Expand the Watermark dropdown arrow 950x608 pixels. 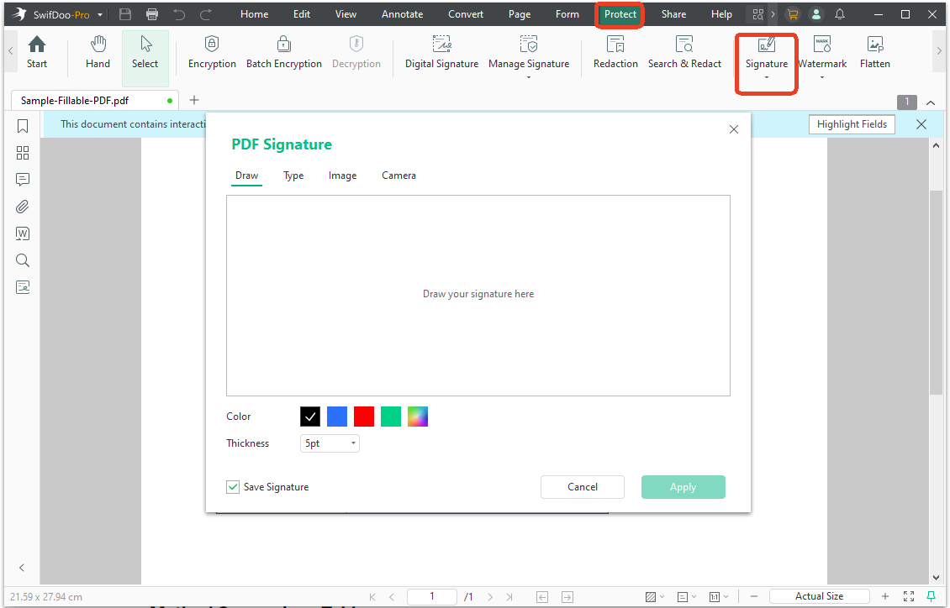[x=822, y=77]
